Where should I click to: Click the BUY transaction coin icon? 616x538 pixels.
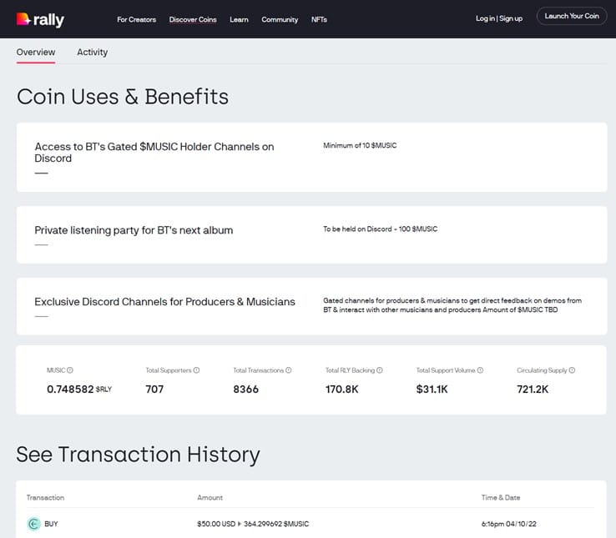(33, 524)
